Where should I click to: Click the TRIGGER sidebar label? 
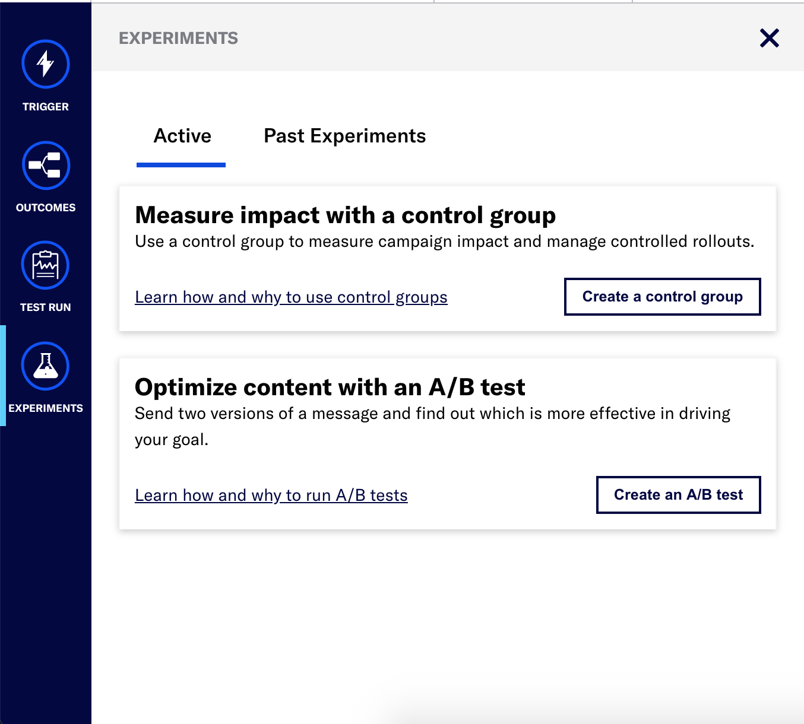[x=46, y=107]
